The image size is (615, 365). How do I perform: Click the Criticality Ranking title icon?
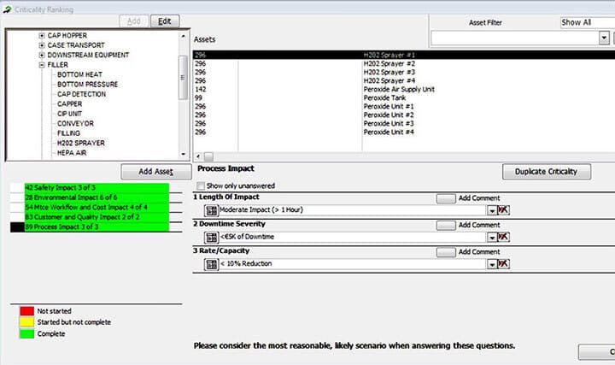click(7, 9)
